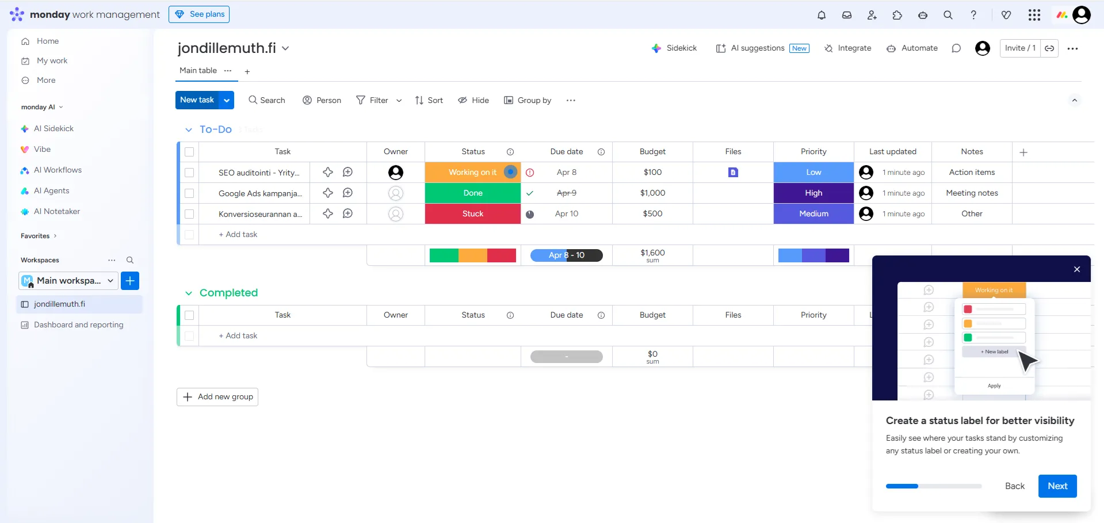Open the conversation bubble for Google Ads task
1104x523 pixels.
click(347, 193)
